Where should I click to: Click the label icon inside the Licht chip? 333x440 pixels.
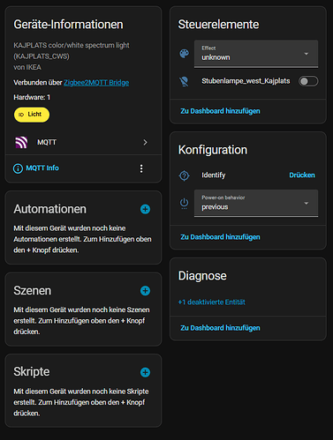pos(21,115)
